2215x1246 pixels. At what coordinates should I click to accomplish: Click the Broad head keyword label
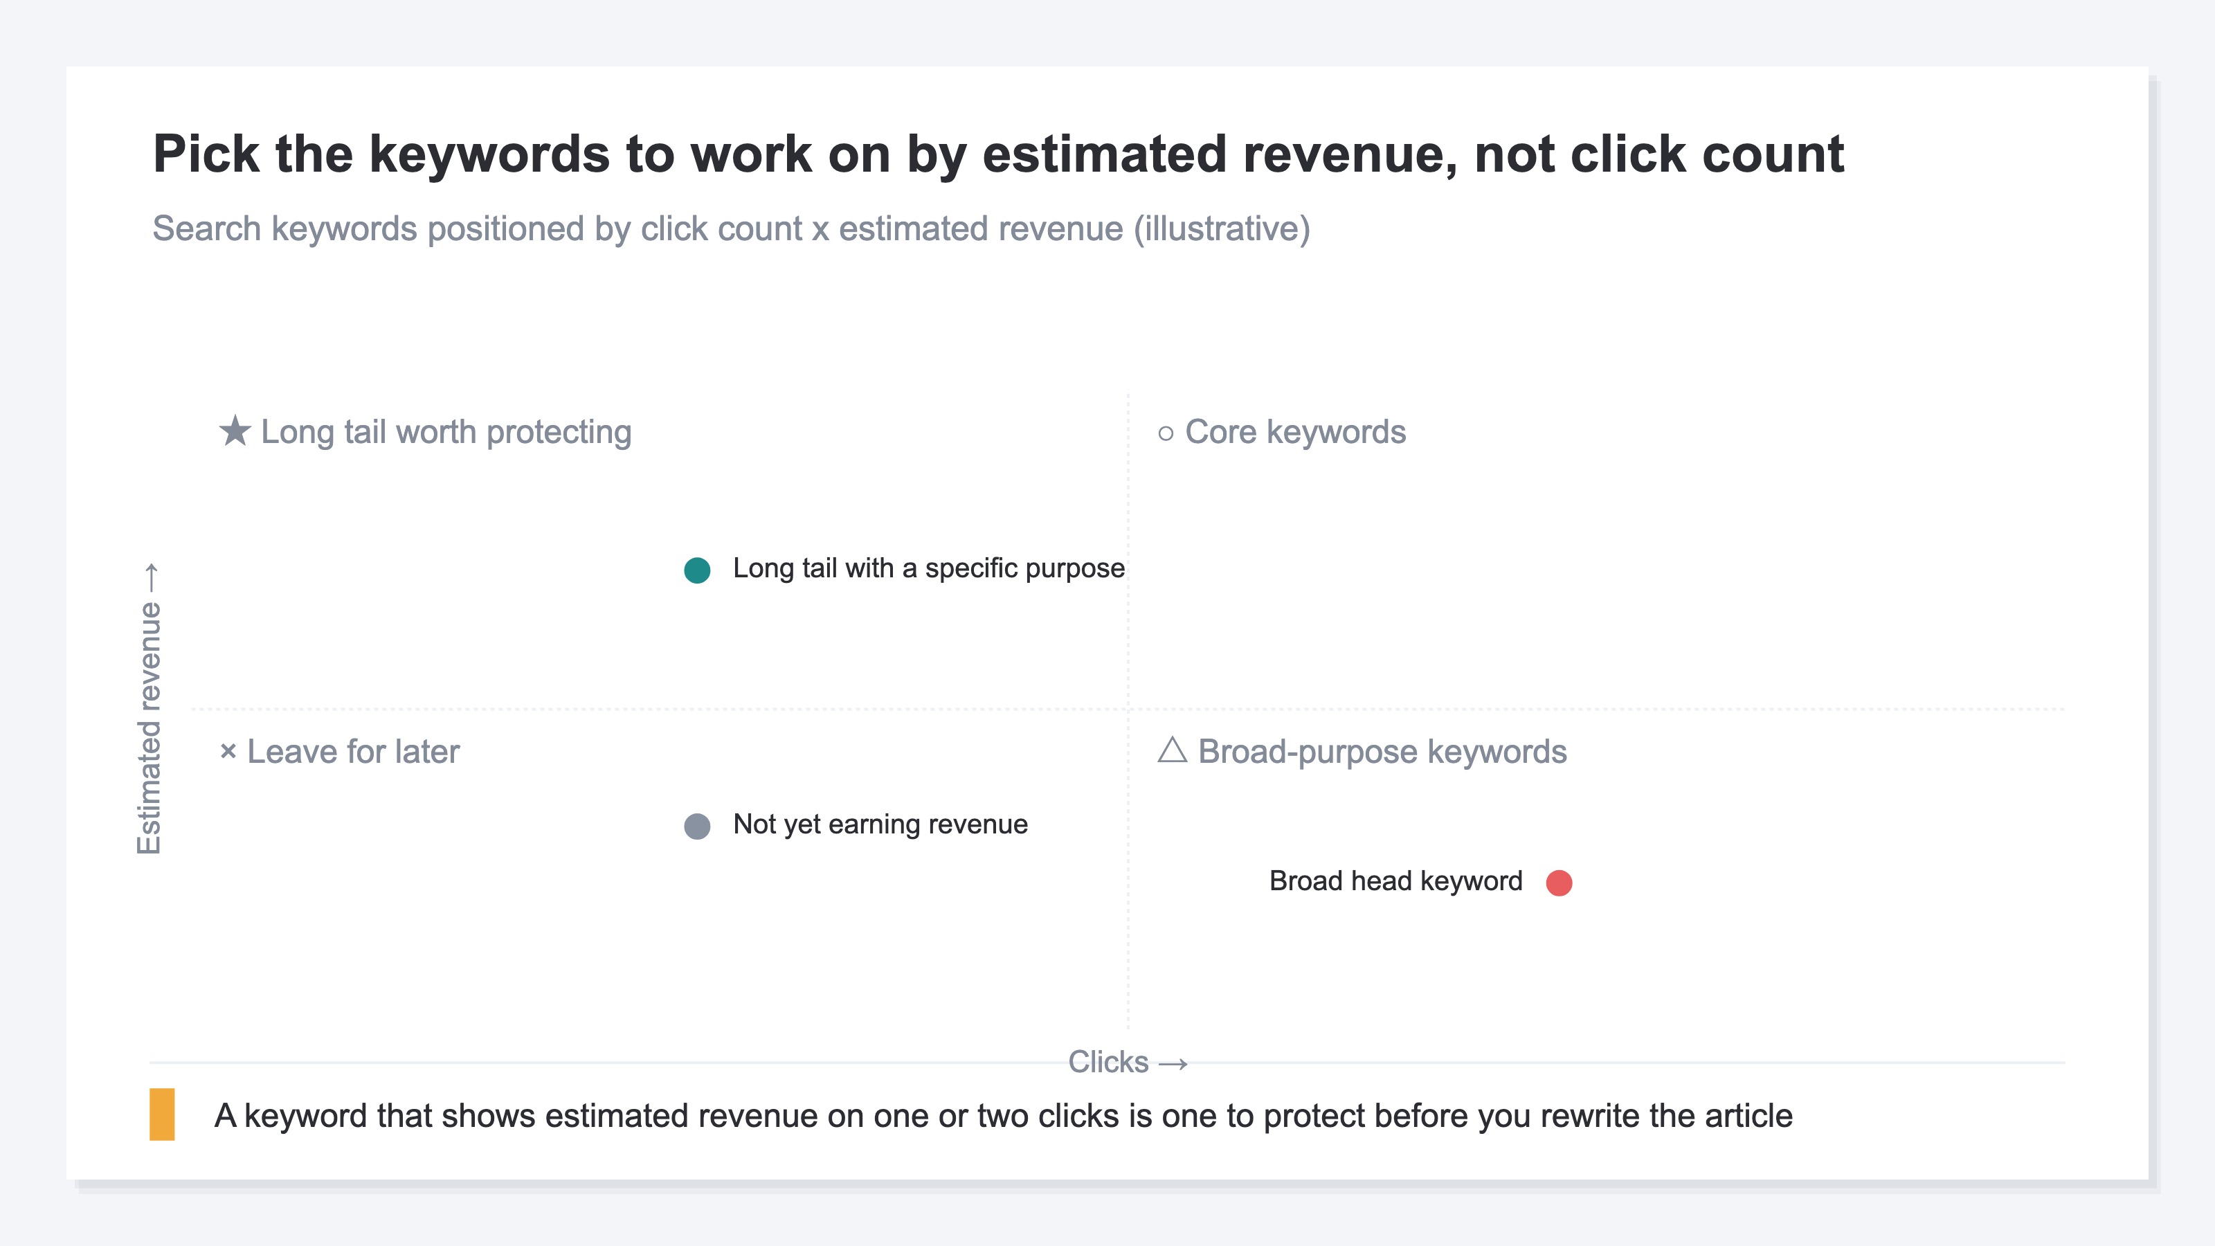click(1395, 881)
